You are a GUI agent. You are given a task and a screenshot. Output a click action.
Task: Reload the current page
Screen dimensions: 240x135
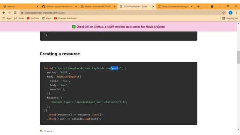tap(15, 13)
